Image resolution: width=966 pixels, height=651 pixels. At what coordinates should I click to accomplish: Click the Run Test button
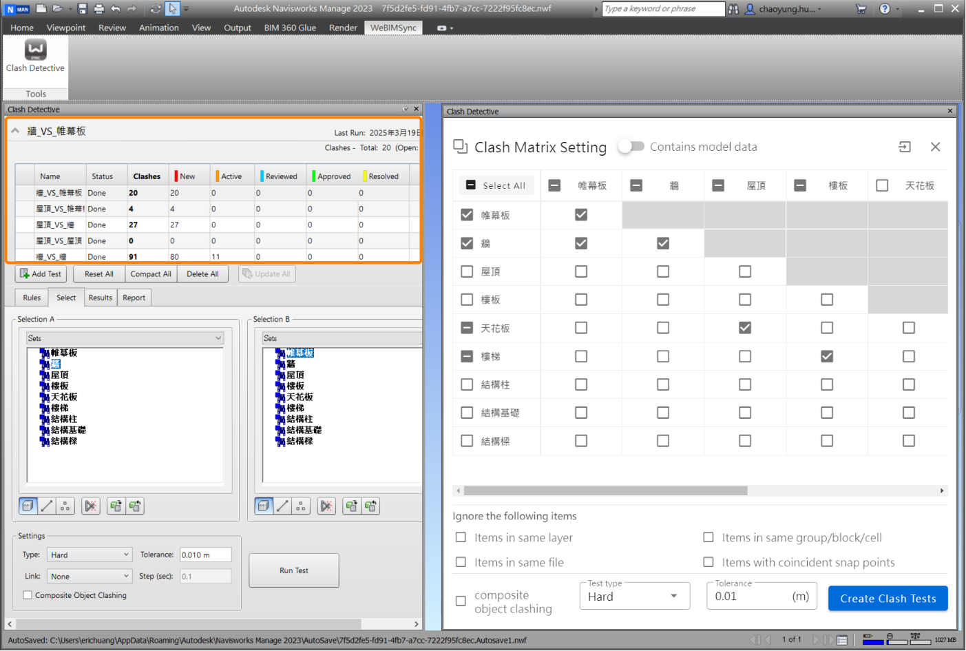coord(294,570)
